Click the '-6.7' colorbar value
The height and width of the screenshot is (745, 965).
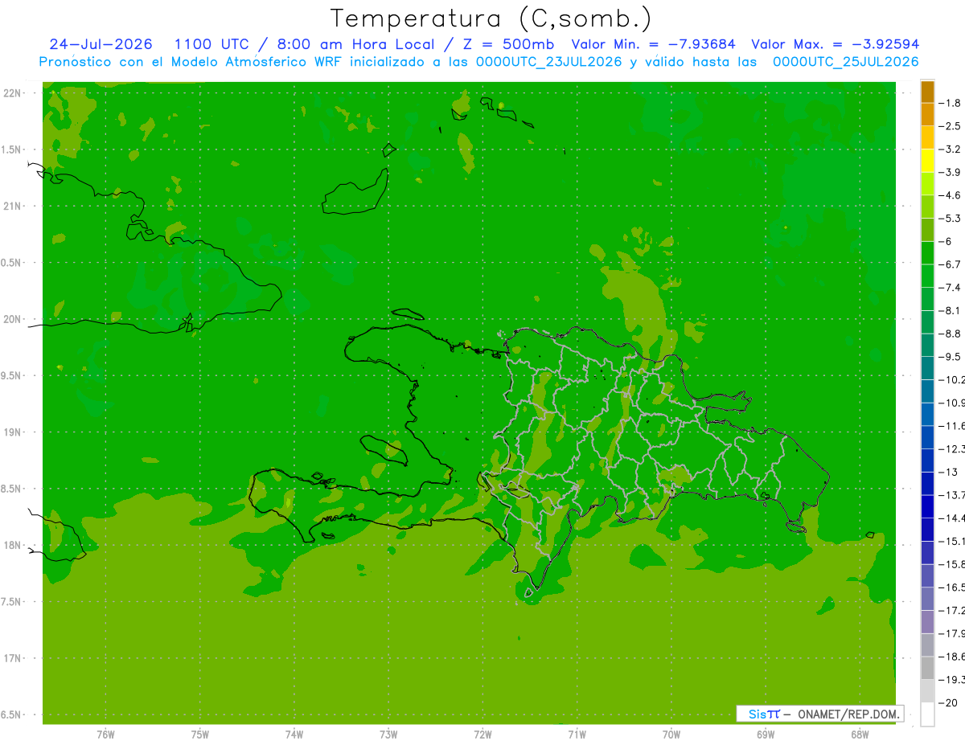pyautogui.click(x=951, y=264)
